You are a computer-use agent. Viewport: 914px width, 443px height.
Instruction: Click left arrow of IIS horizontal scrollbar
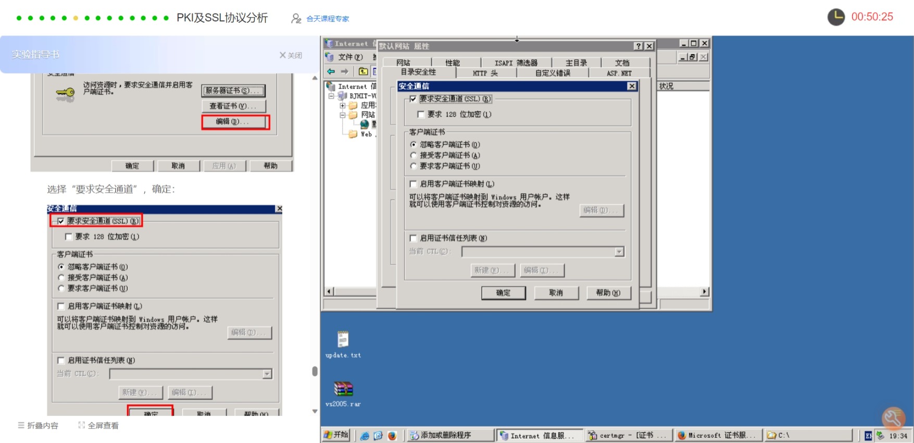coord(329,292)
